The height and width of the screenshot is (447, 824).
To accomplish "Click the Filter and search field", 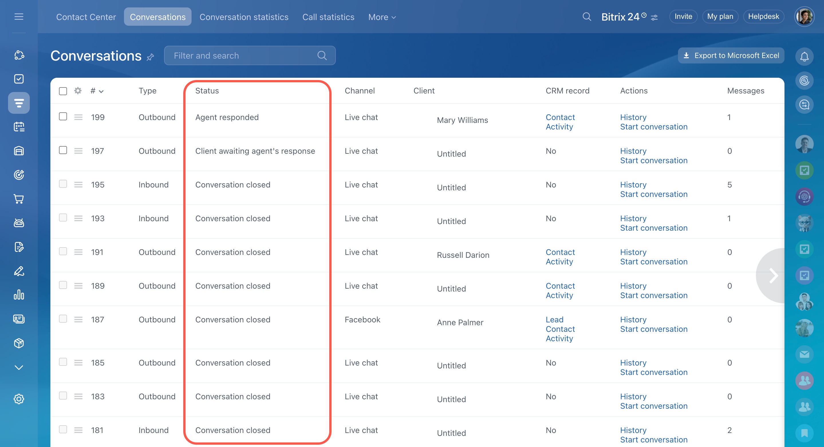I will click(x=243, y=55).
